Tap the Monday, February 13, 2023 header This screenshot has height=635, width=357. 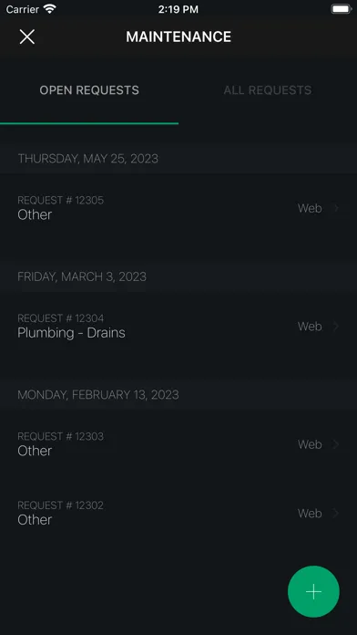(x=98, y=395)
